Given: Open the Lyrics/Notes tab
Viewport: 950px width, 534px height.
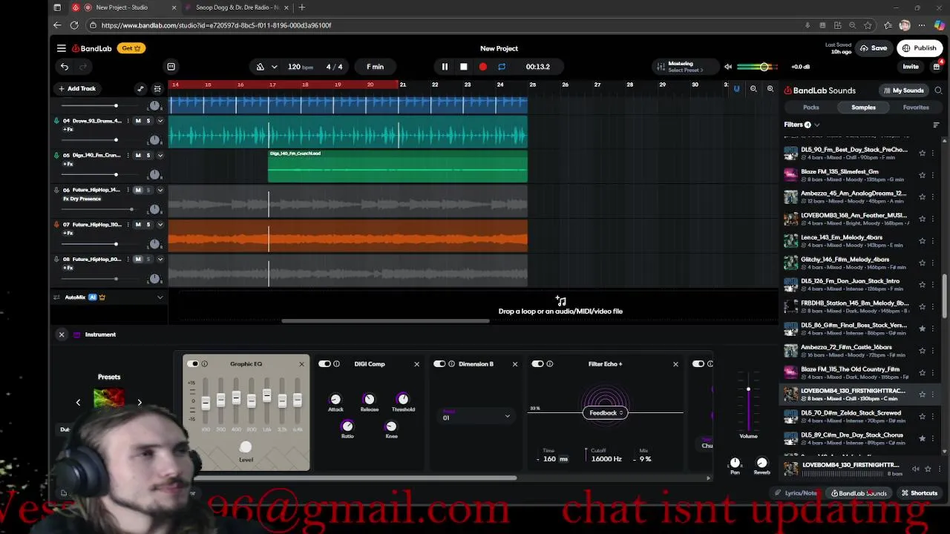Looking at the screenshot, I should click(796, 493).
